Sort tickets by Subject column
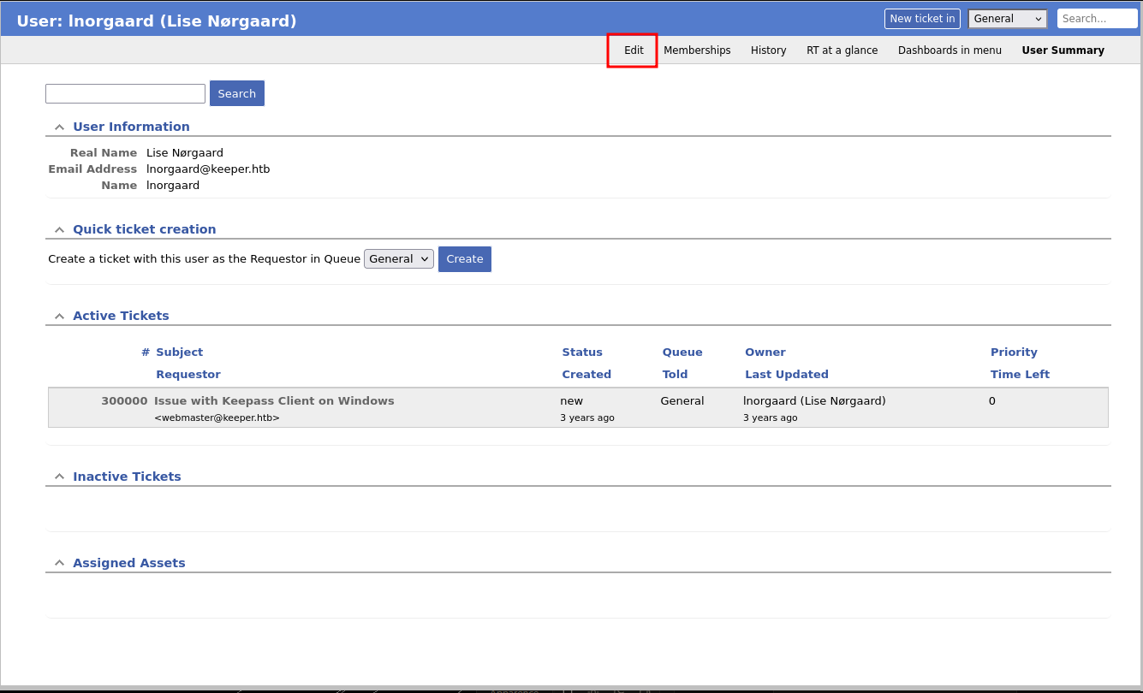Viewport: 1143px width, 693px height. tap(179, 352)
